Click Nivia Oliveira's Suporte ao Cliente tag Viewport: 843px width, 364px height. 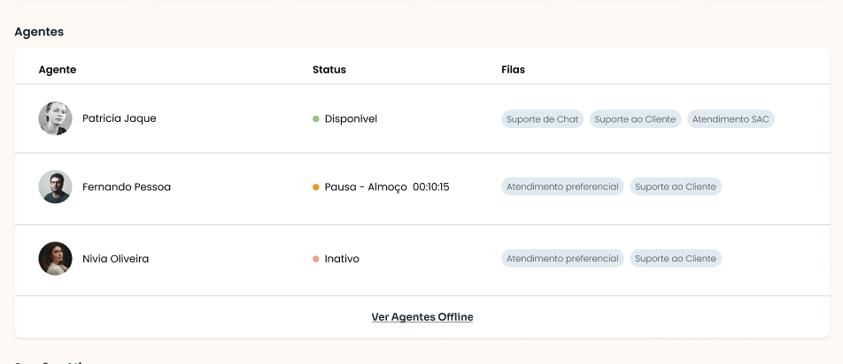(x=676, y=259)
